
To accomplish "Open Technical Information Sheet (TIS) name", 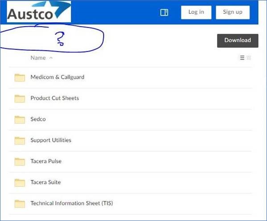I will click(x=72, y=203).
